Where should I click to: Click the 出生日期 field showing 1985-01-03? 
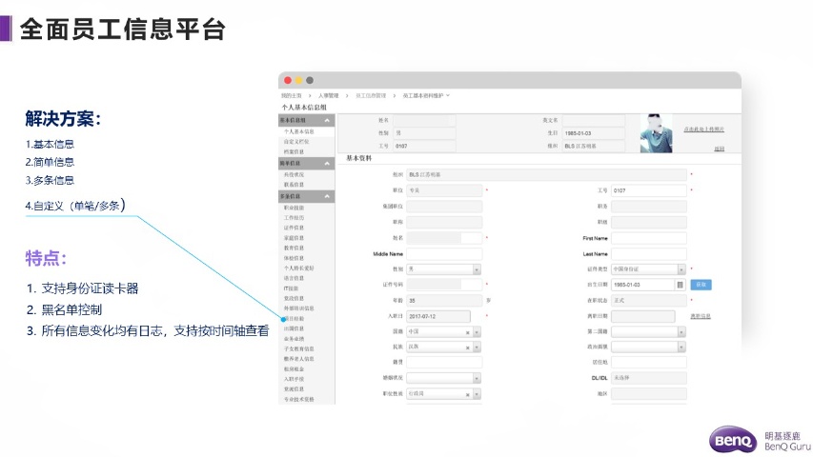point(643,285)
